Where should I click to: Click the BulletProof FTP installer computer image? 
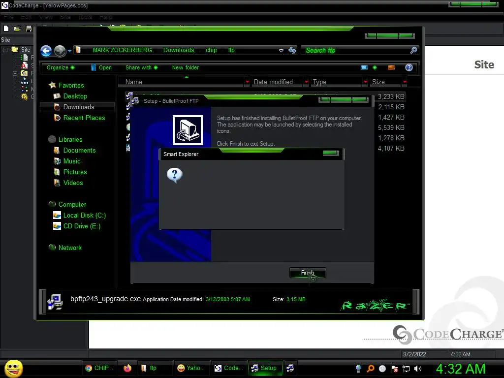click(188, 130)
